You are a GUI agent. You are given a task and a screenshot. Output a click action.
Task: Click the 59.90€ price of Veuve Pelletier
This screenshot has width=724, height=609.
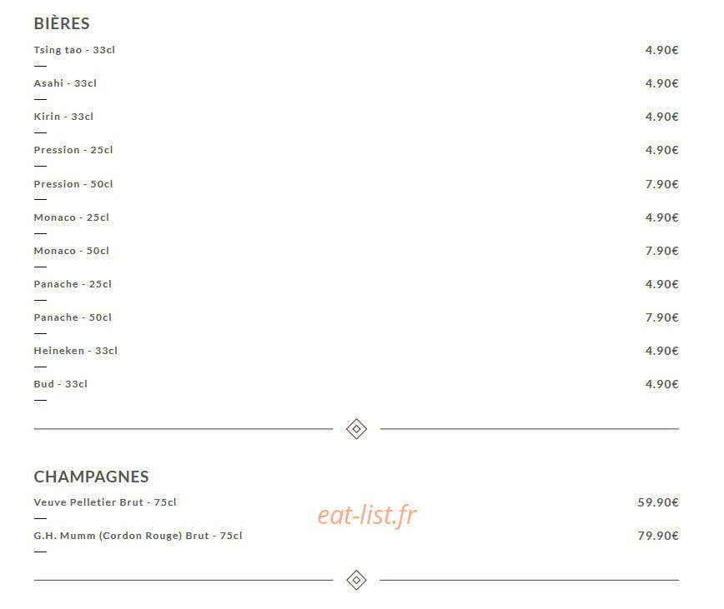pyautogui.click(x=658, y=502)
